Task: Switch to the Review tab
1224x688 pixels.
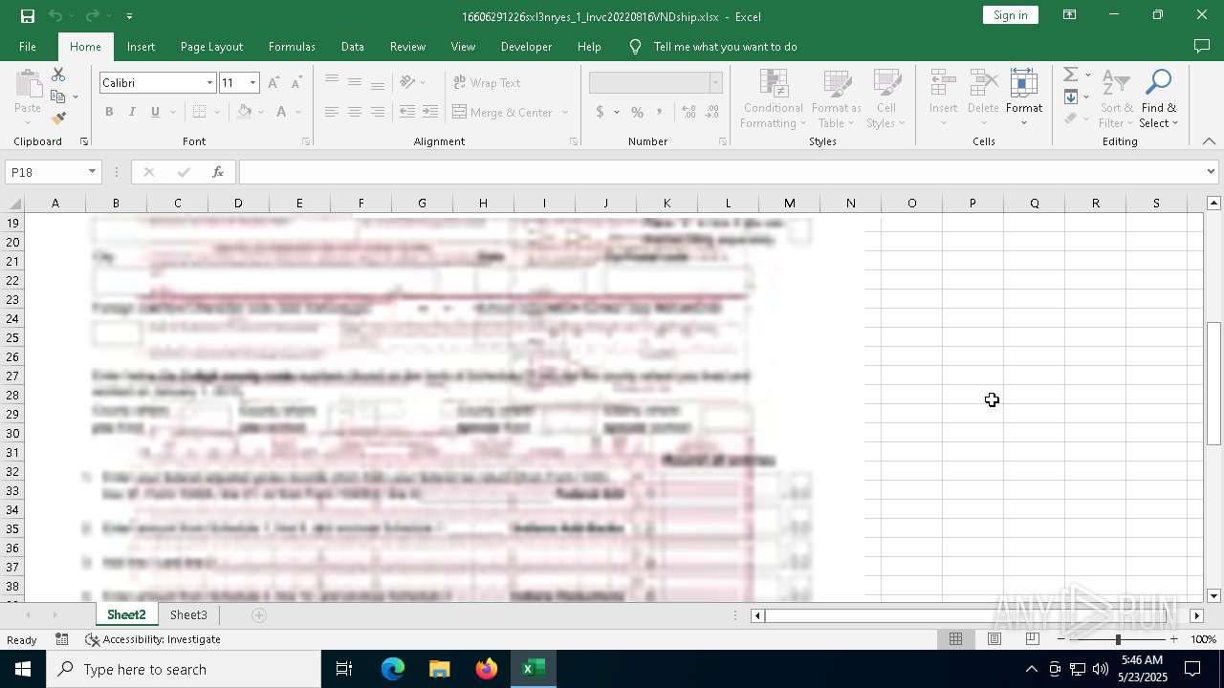Action: click(407, 47)
